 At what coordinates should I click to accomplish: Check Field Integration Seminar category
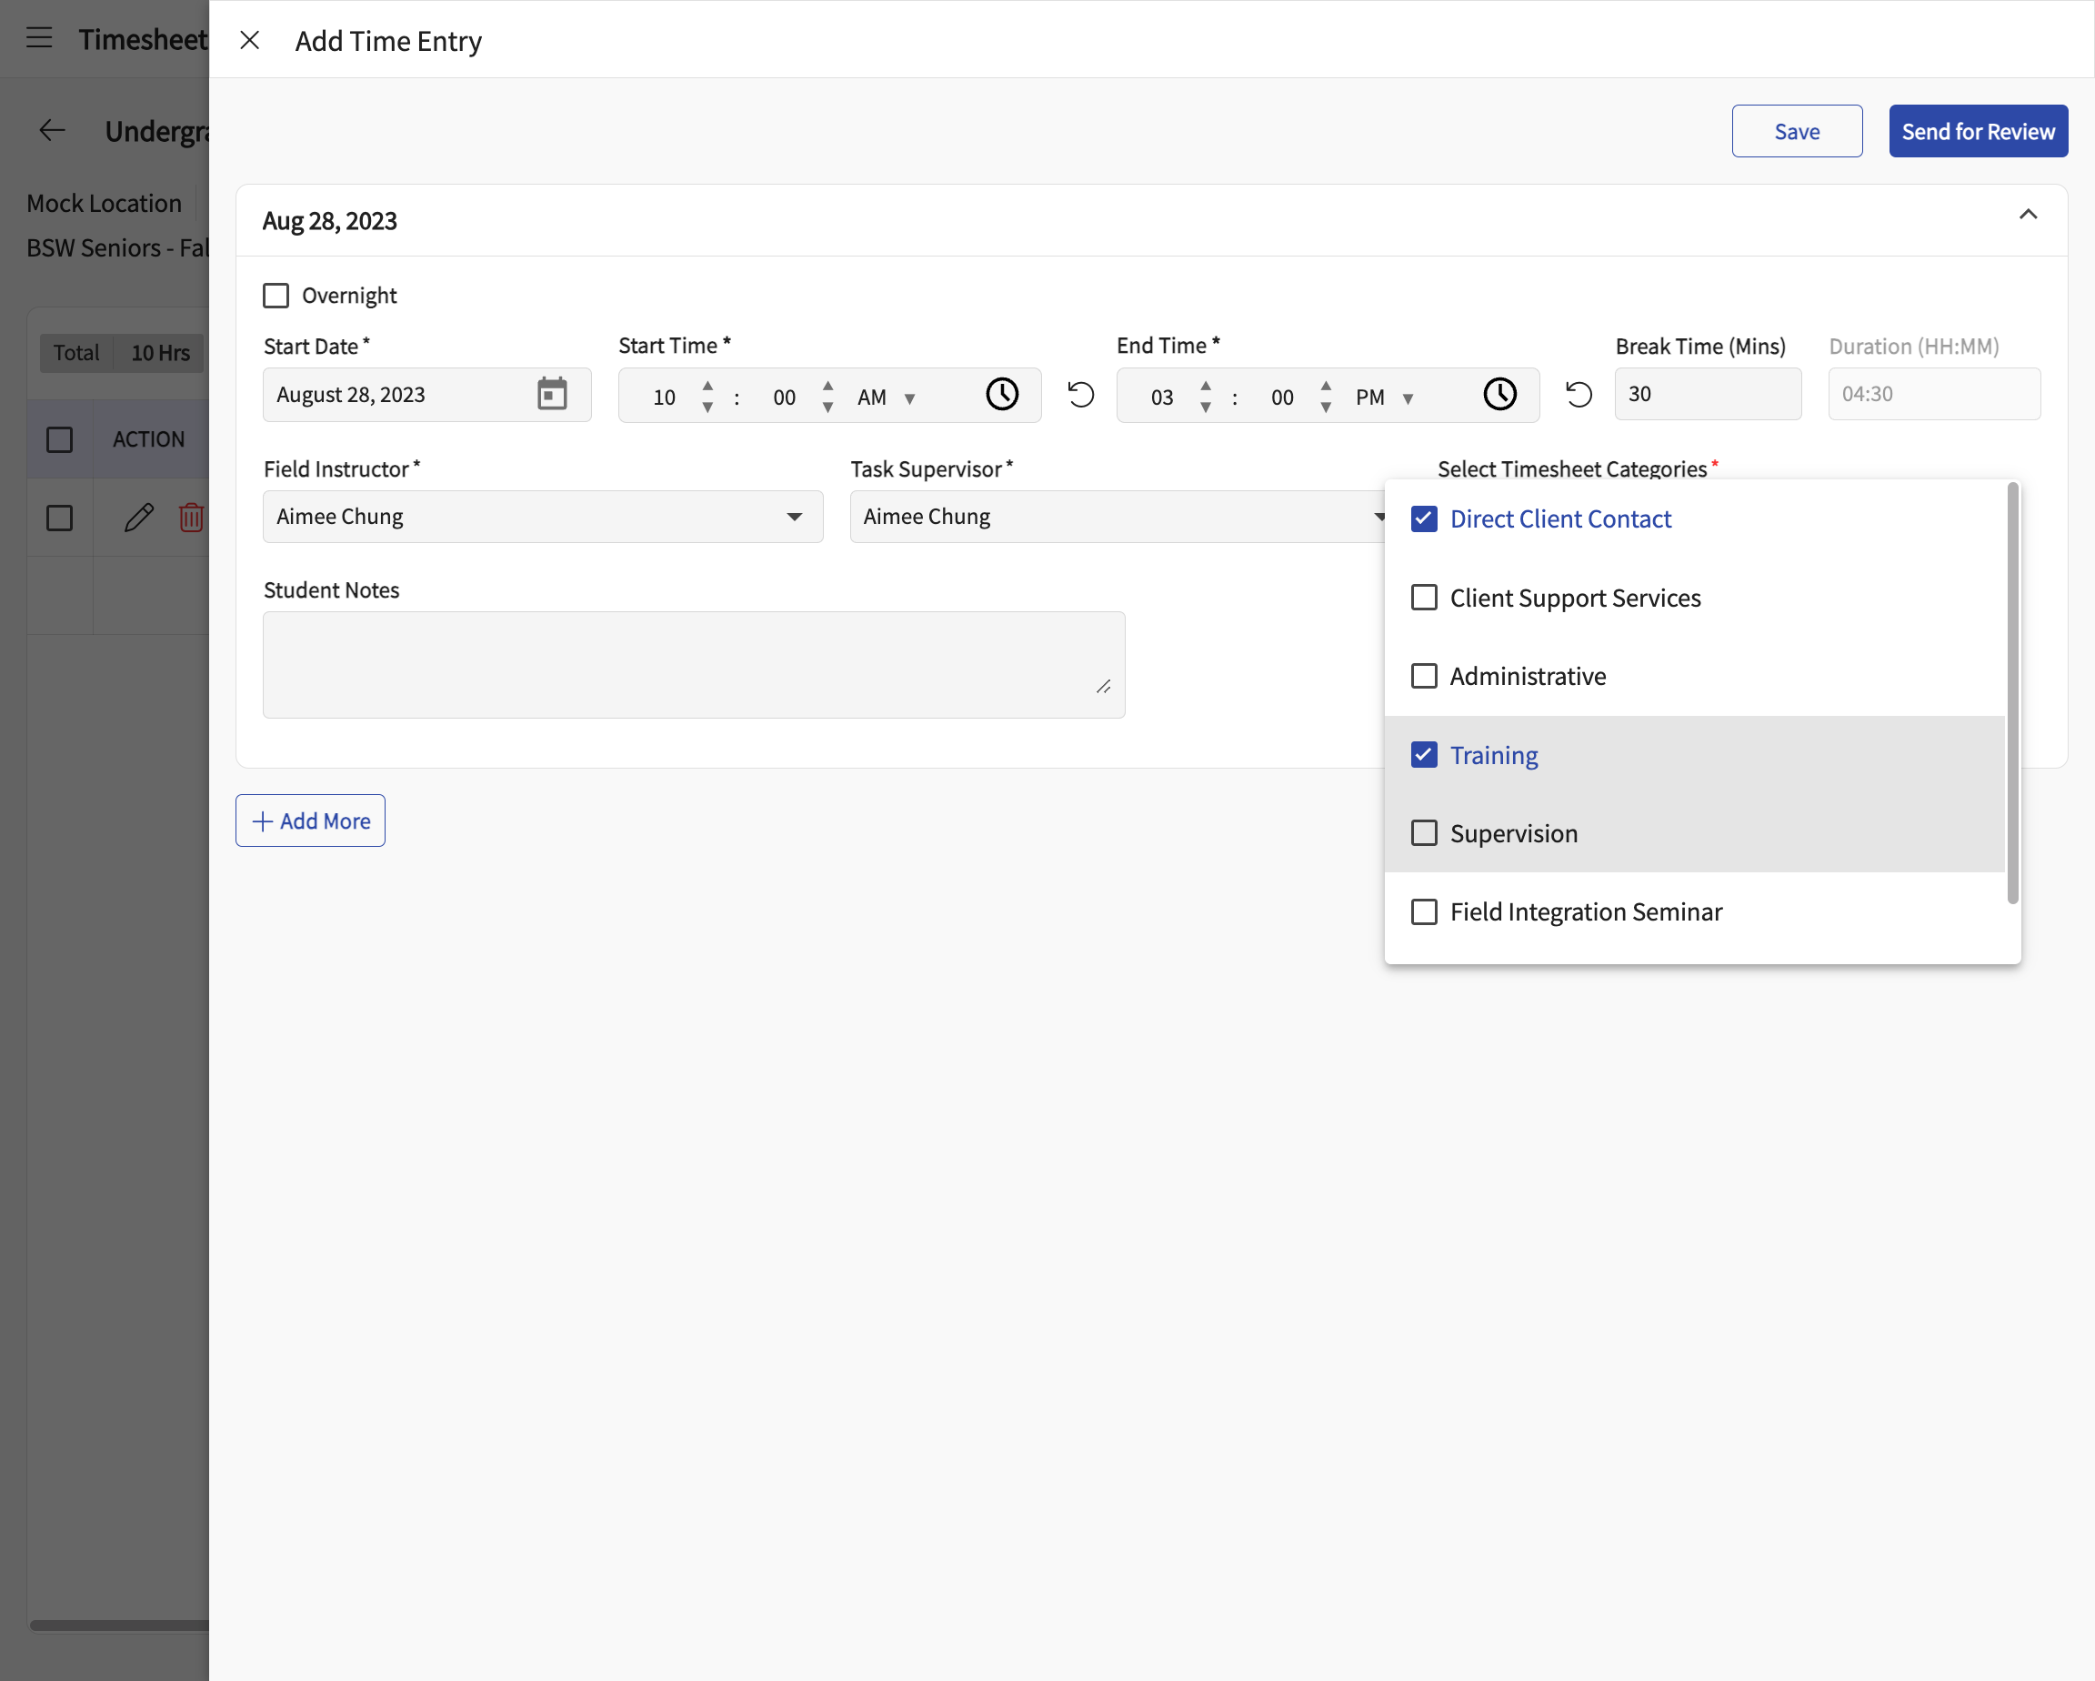pyautogui.click(x=1424, y=912)
